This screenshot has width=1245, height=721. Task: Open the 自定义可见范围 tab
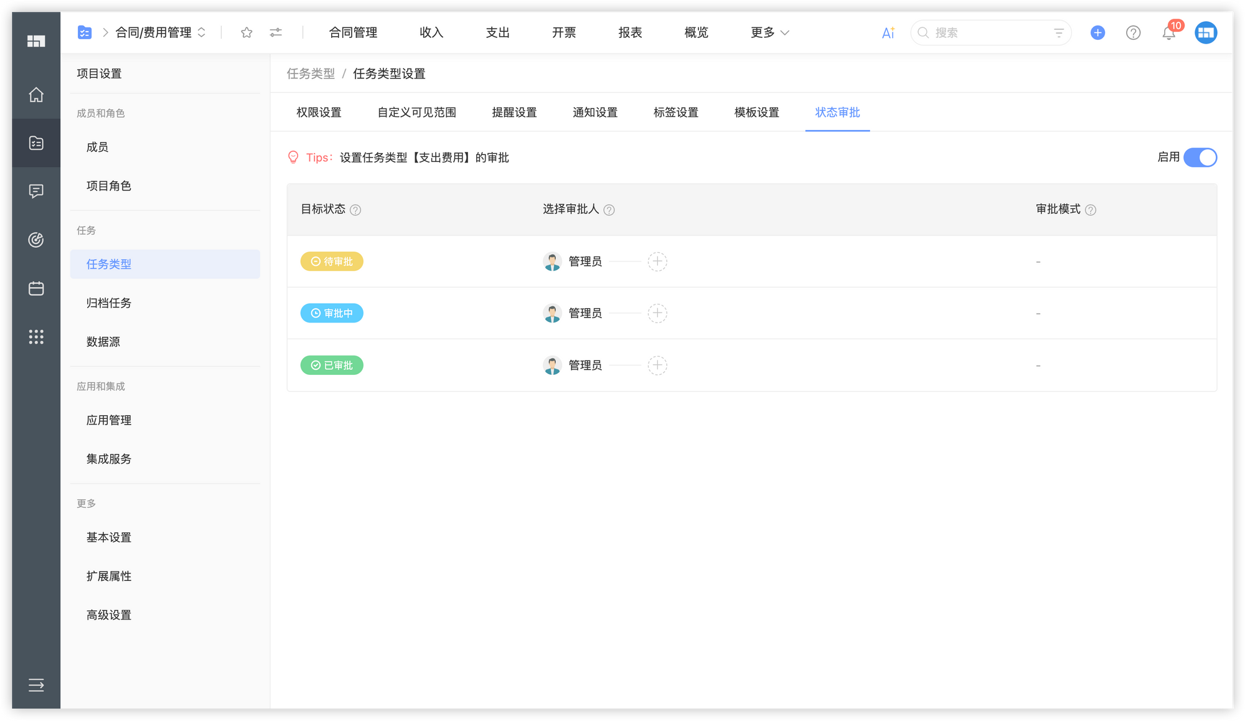(416, 113)
